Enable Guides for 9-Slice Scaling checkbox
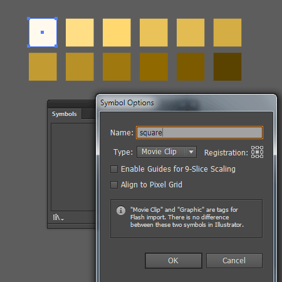The image size is (282, 282). click(114, 169)
